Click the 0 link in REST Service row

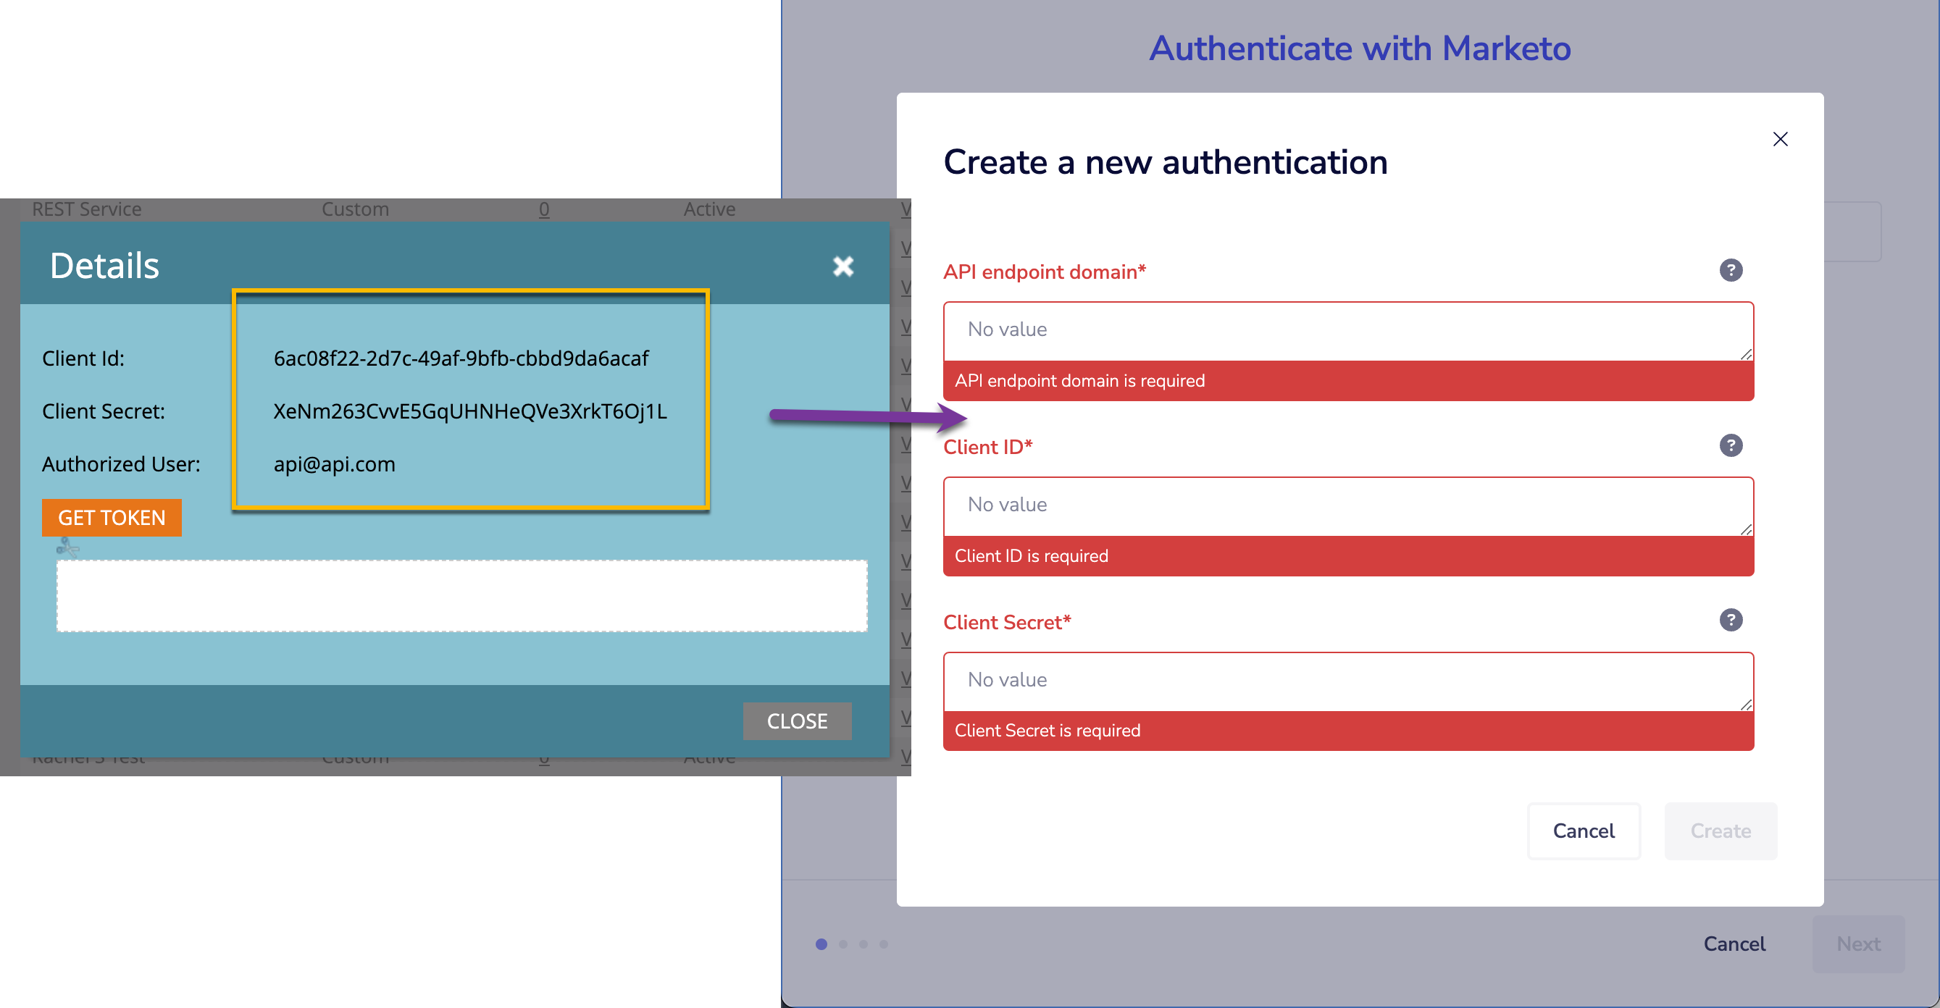tap(544, 209)
